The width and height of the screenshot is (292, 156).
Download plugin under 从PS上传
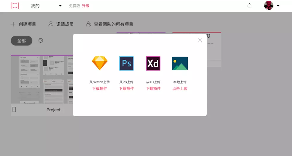point(127,89)
